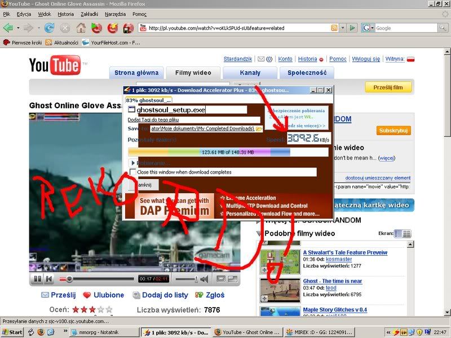Switch to the Filmy wideo tab
451x338 pixels.
point(193,73)
